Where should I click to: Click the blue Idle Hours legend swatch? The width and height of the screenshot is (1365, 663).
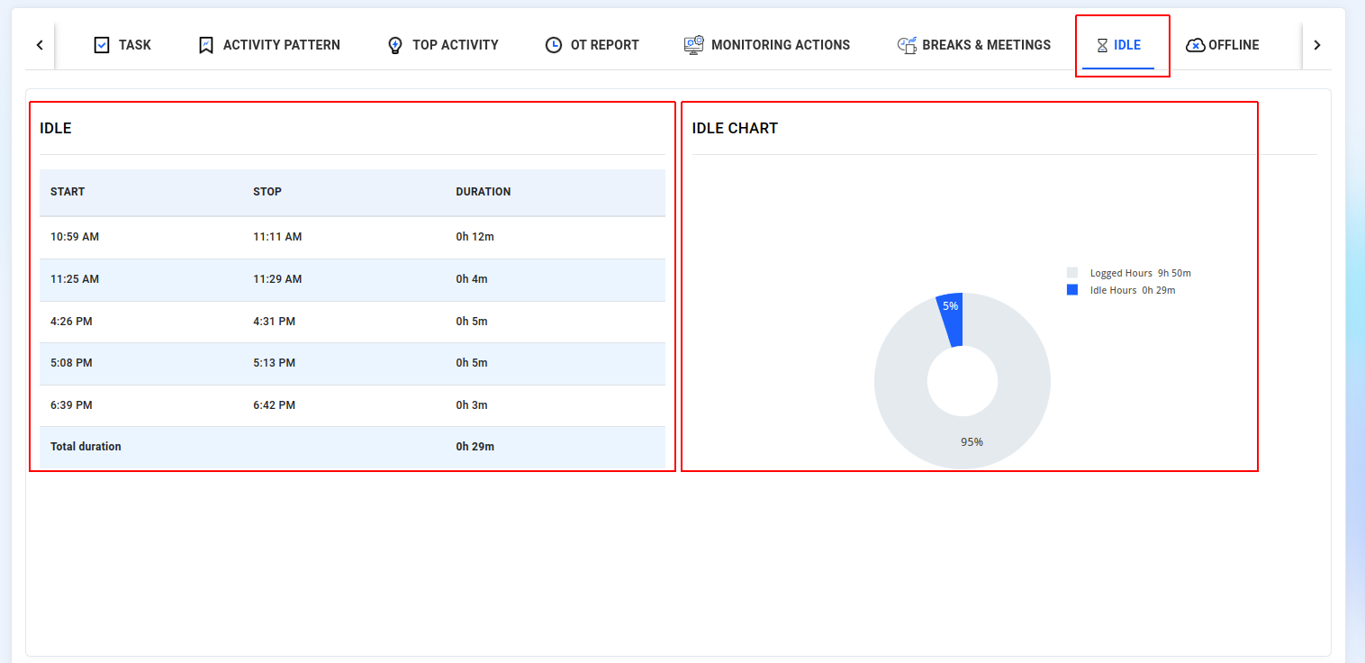(1072, 290)
